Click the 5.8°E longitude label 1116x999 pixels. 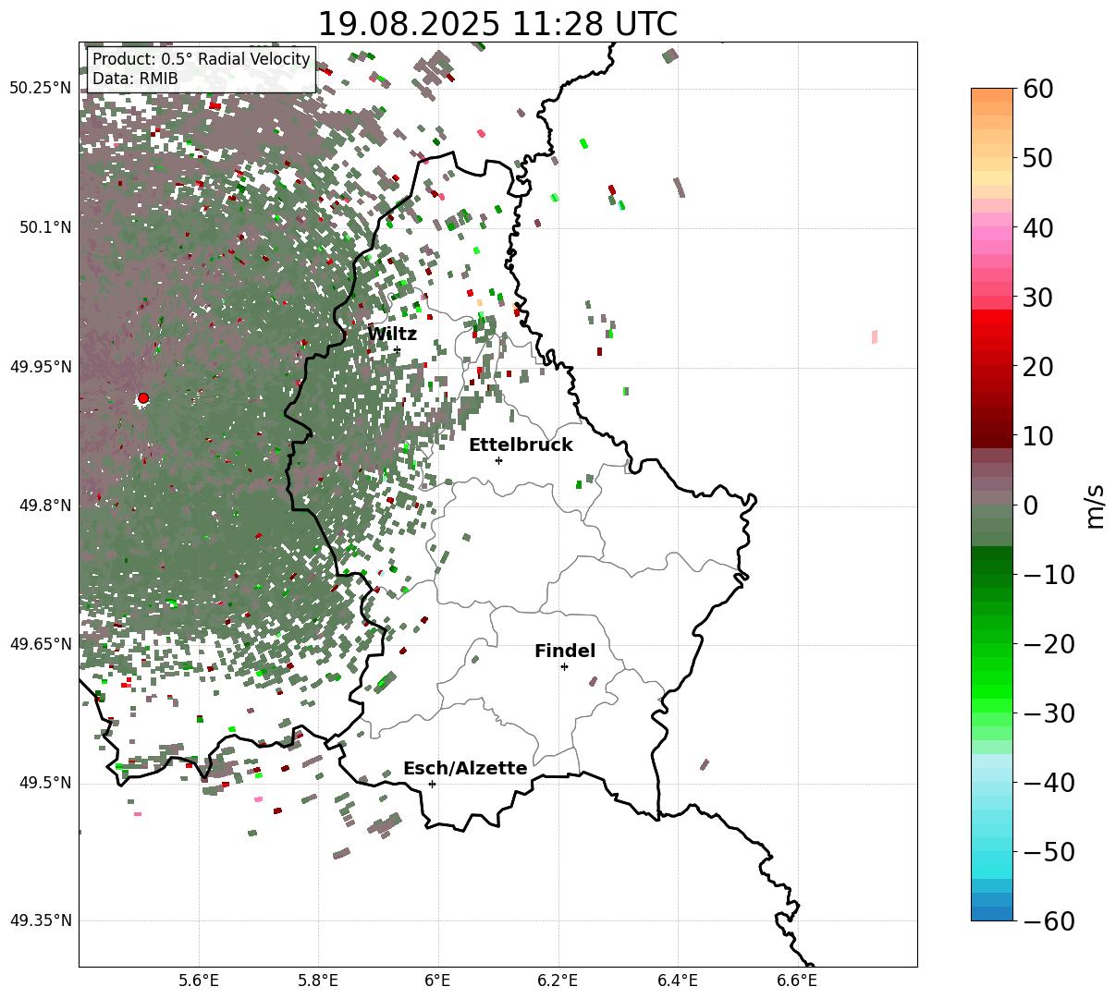318,981
